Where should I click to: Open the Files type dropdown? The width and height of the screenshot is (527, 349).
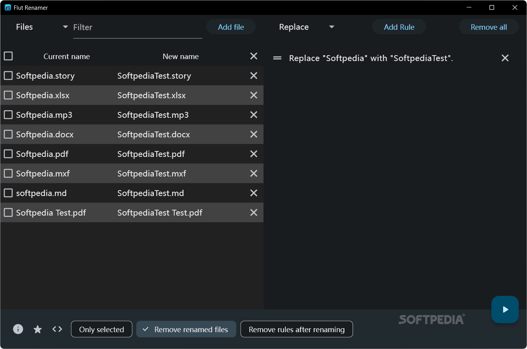[42, 27]
